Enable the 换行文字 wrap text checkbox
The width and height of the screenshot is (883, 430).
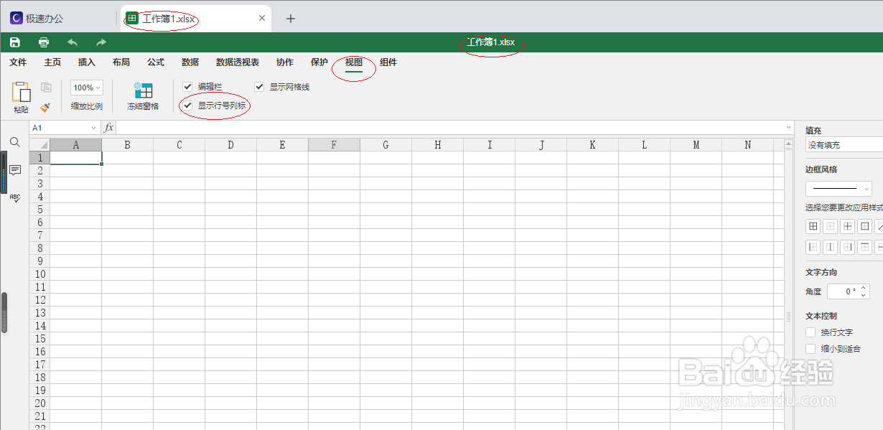810,332
